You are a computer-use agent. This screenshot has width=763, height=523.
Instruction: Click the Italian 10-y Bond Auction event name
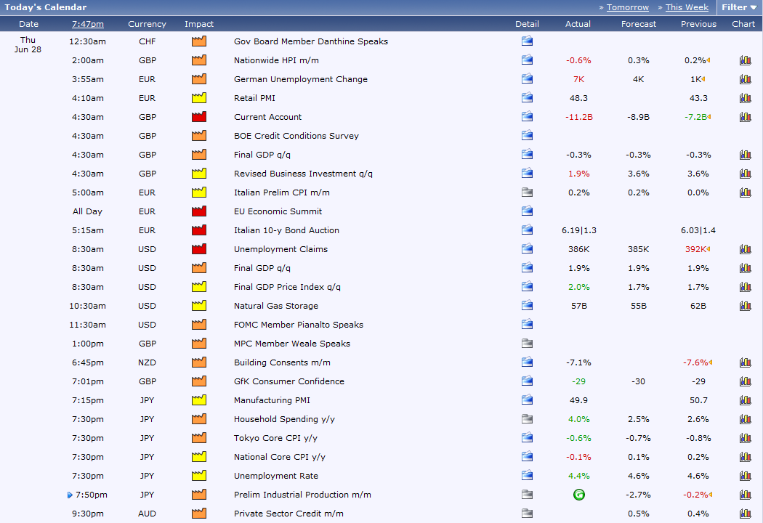click(x=286, y=230)
